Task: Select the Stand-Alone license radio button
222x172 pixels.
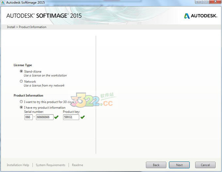Action: coord(21,71)
